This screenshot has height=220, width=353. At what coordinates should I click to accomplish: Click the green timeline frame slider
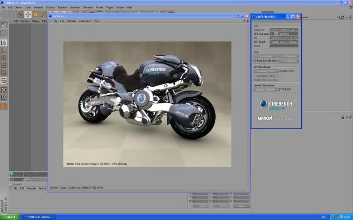coord(12,174)
